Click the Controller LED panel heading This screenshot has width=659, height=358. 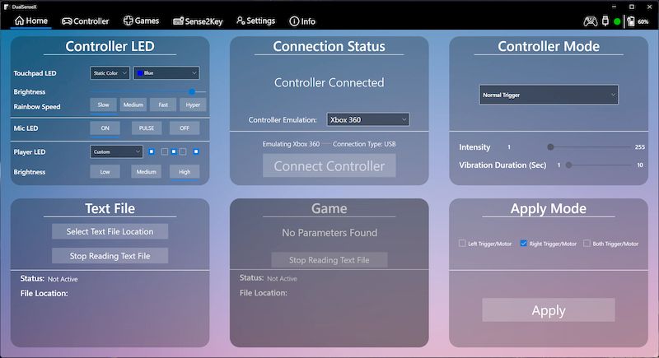coord(110,46)
